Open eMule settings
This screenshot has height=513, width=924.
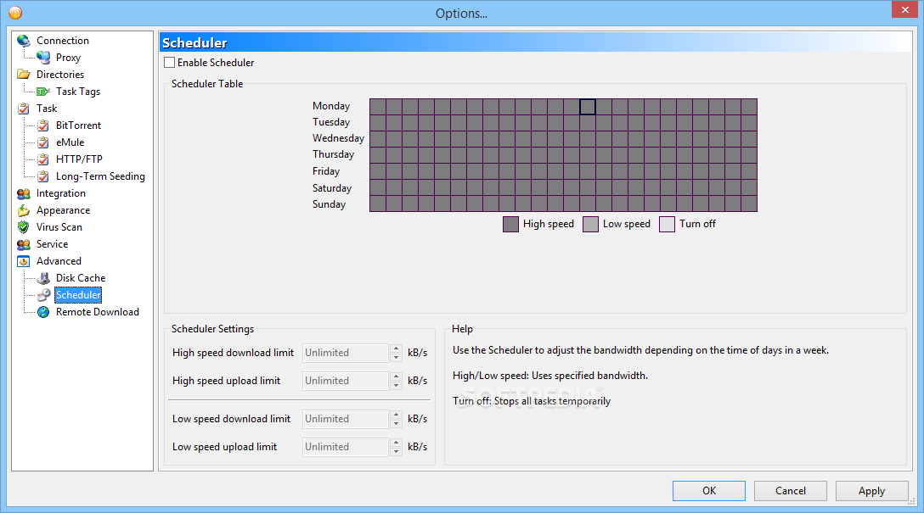70,142
